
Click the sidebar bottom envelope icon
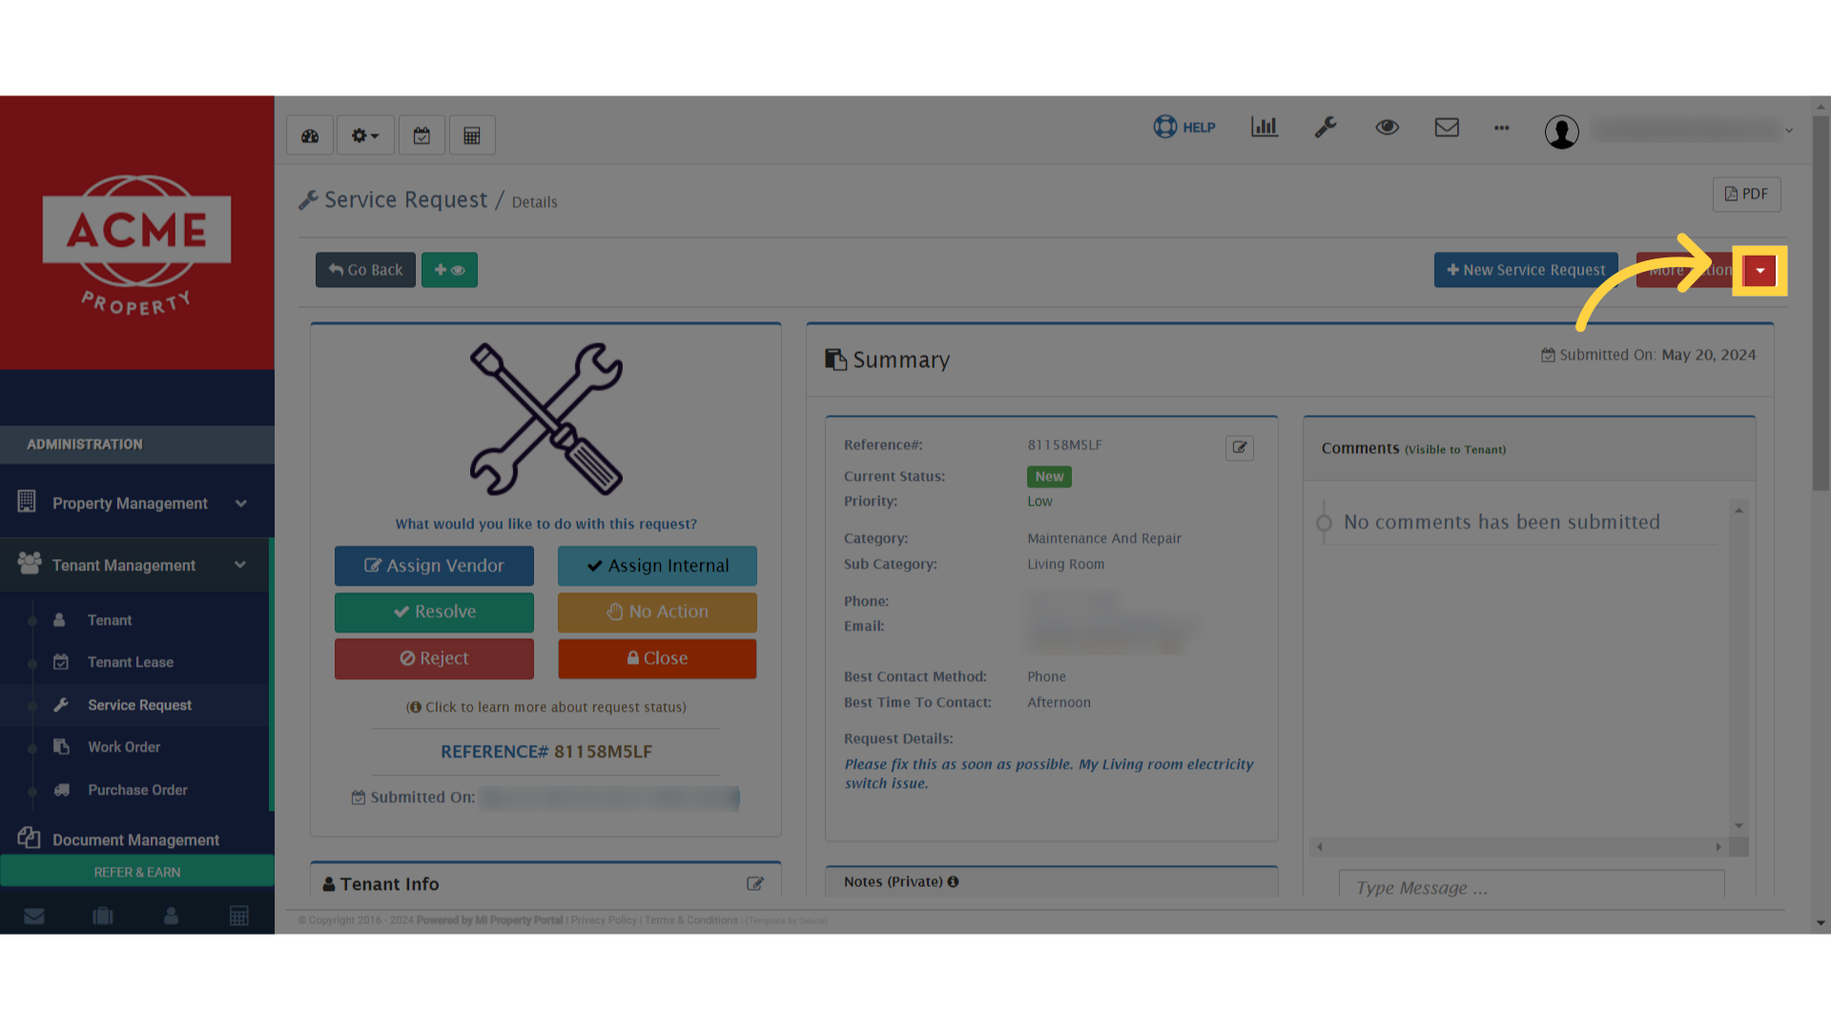tap(34, 917)
